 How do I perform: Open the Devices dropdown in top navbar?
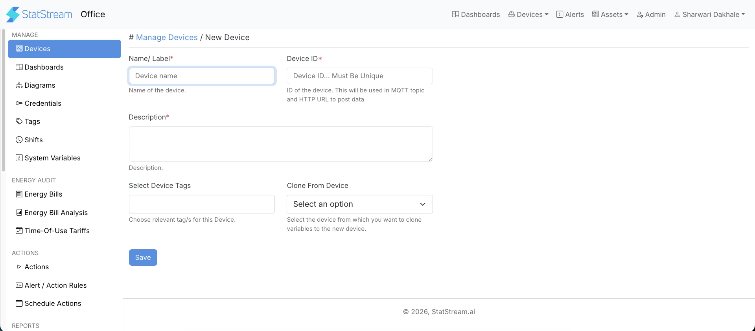(x=528, y=15)
